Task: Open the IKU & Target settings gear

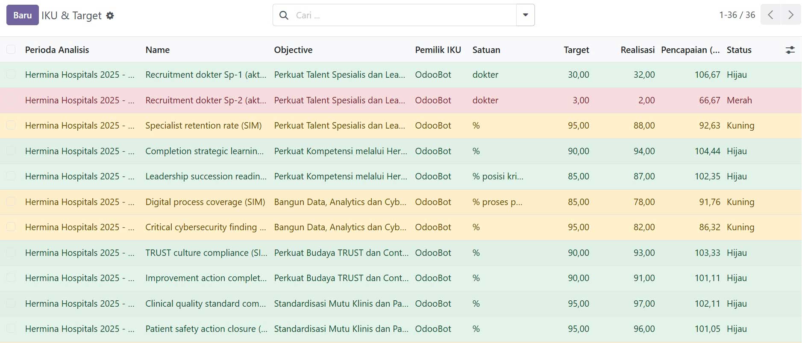Action: (x=110, y=16)
